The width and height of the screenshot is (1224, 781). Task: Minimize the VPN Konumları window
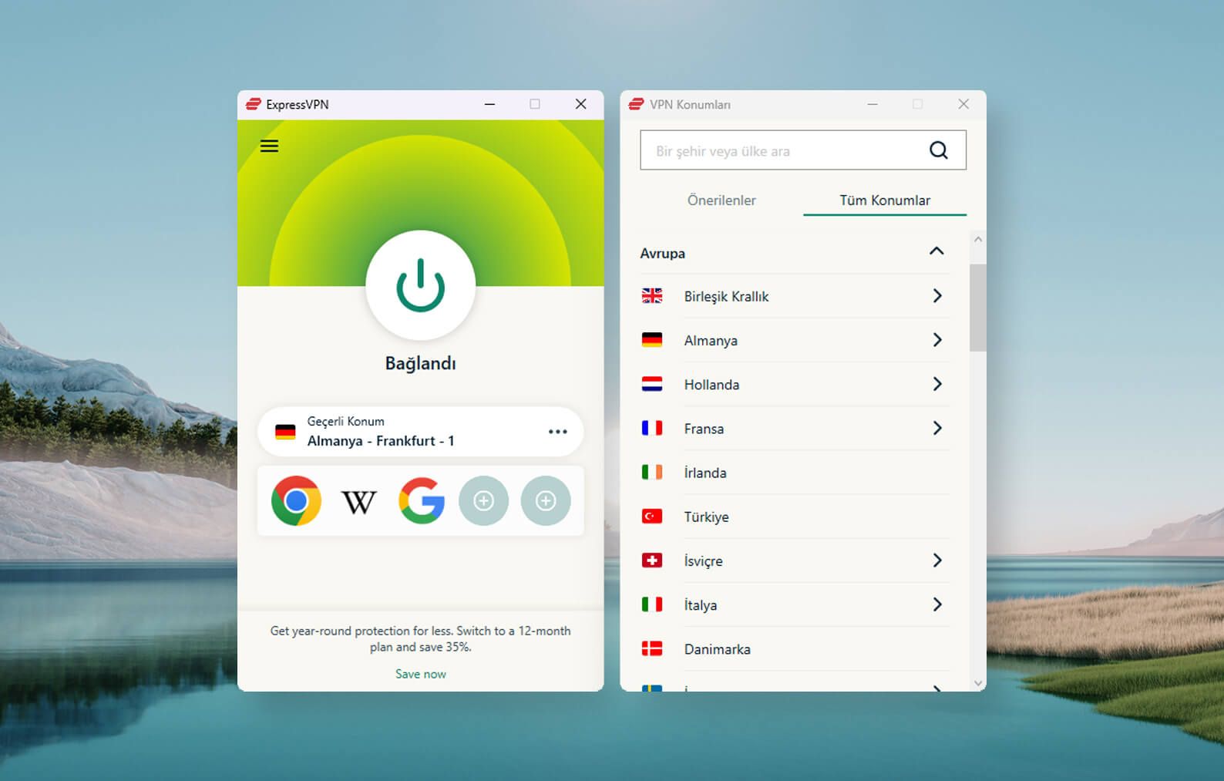[873, 104]
